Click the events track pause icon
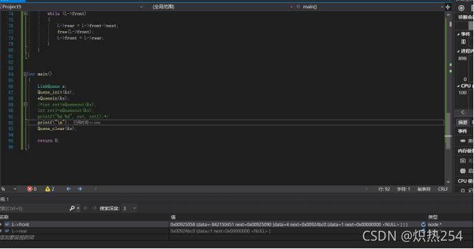This screenshot has width=474, height=249. pos(464,41)
